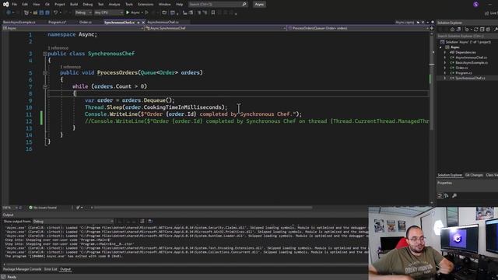Click the Visual Studio search box
498x280 pixels.
218,5
